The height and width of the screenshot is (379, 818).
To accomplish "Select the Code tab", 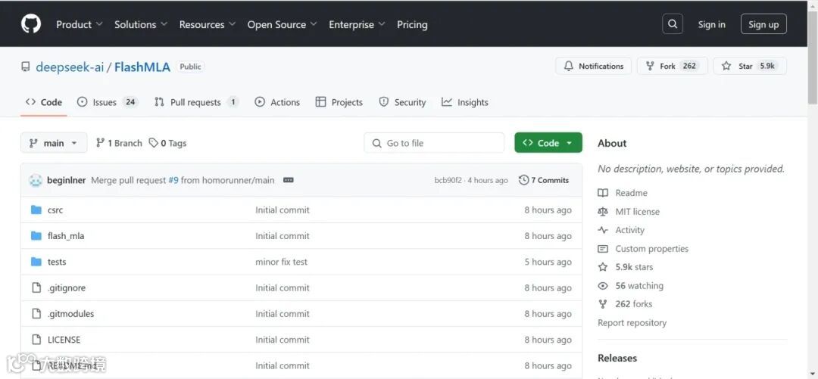I will pyautogui.click(x=44, y=102).
